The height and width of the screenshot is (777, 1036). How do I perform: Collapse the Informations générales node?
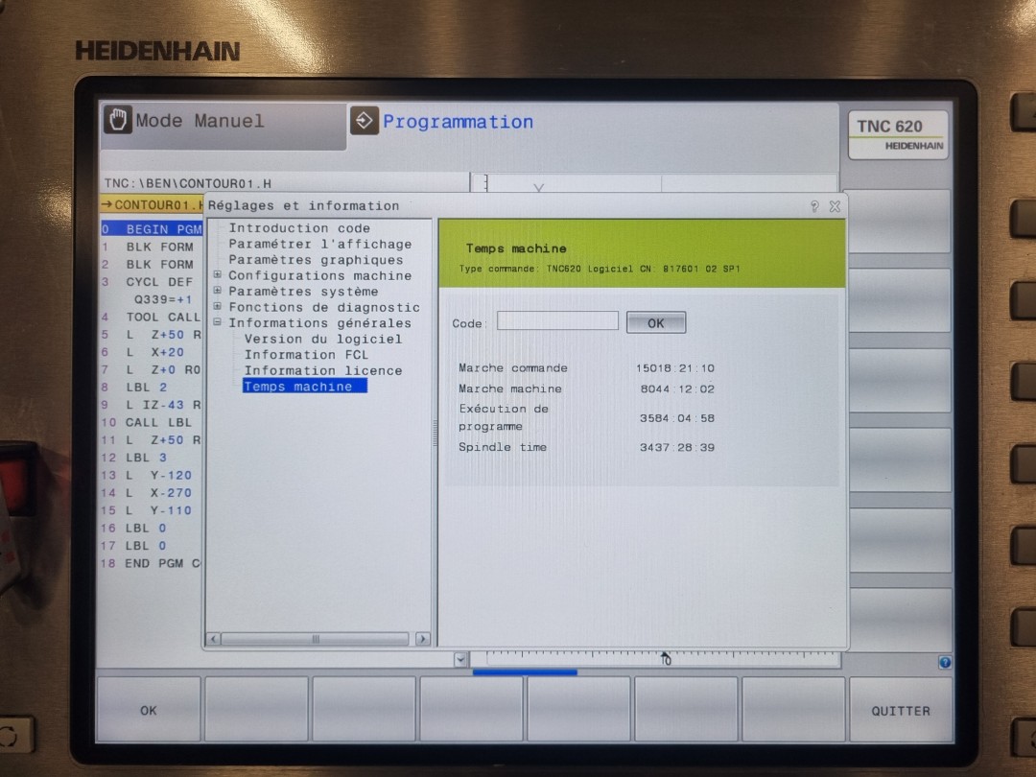218,322
